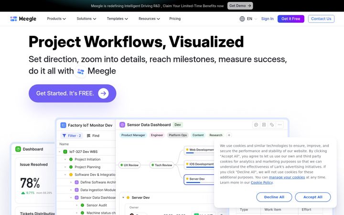Open the manage your cookies link
The height and width of the screenshot is (215, 344).
click(x=287, y=177)
